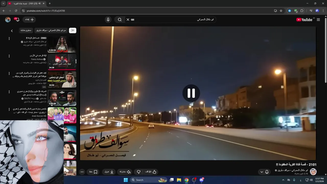The height and width of the screenshot is (184, 327).
Task: Go back with the browser back arrow
Action: click(4, 11)
